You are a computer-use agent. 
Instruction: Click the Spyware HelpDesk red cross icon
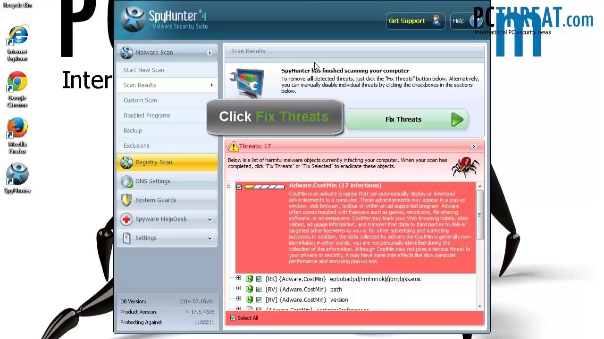coord(126,219)
